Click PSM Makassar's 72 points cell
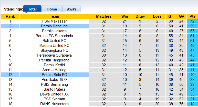This screenshot has width=198, height=107. click(192, 21)
